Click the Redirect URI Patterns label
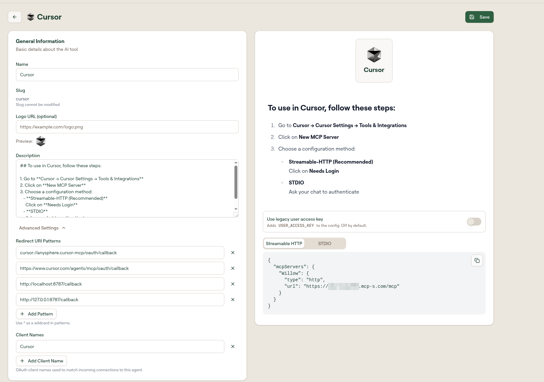Viewport: 544px width, 382px height. (38, 241)
